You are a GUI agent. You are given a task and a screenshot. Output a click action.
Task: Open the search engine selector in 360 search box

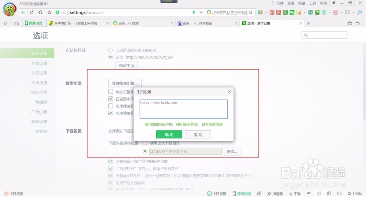(209, 12)
